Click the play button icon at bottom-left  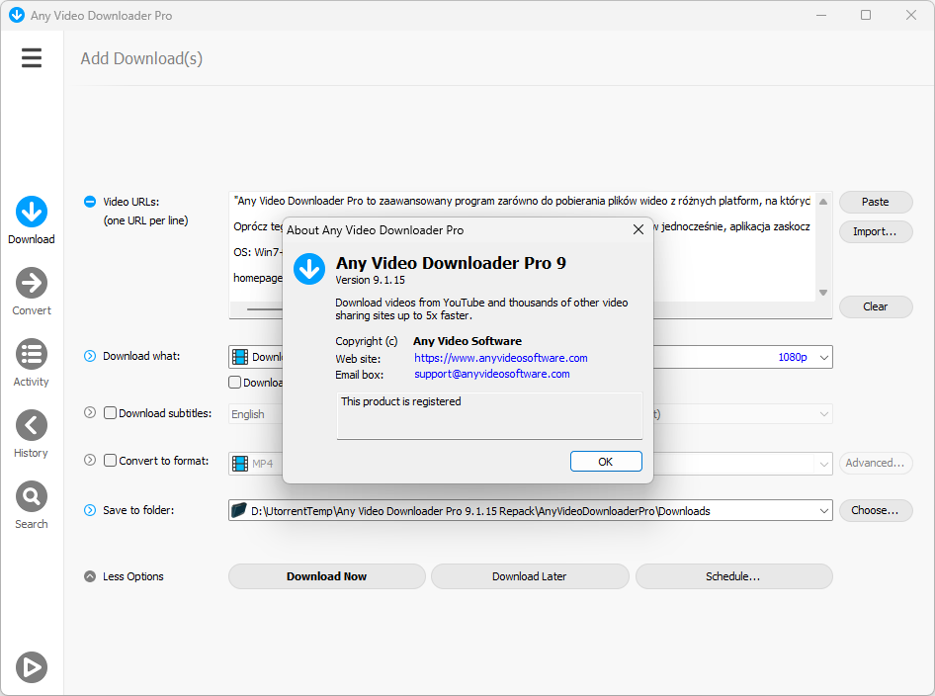pyautogui.click(x=32, y=666)
